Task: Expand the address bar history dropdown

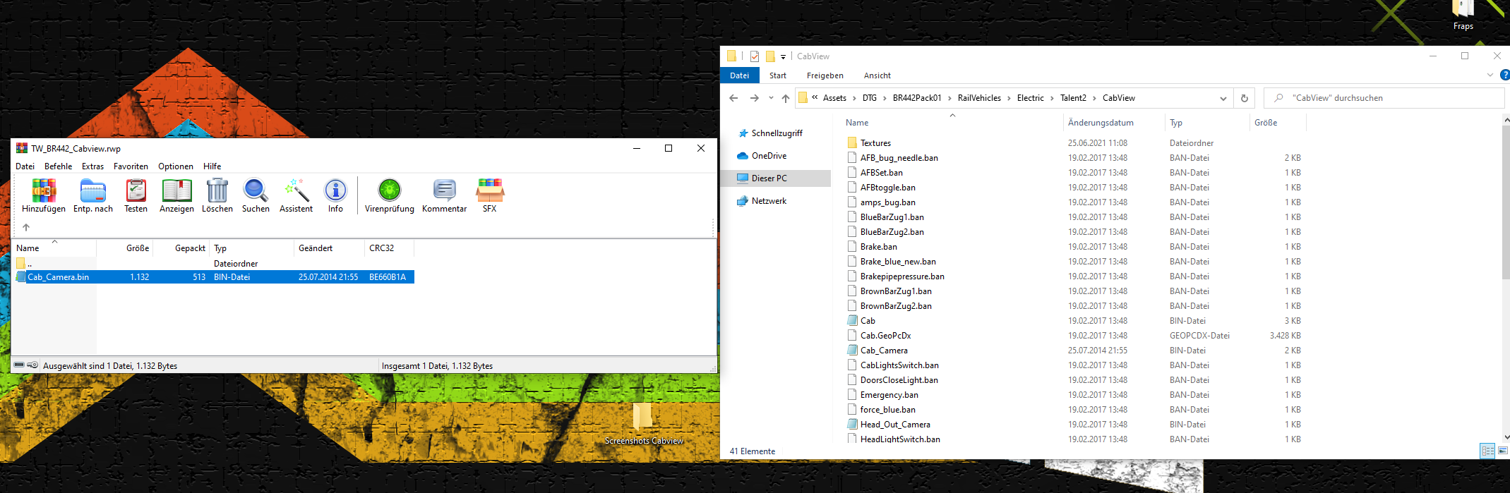Action: click(1223, 99)
